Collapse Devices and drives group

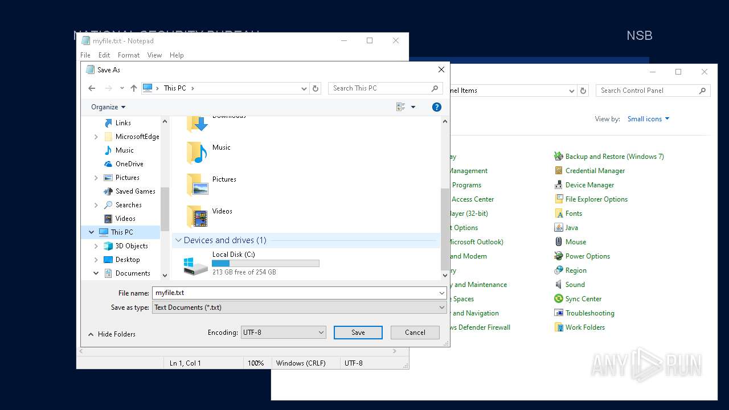(178, 240)
